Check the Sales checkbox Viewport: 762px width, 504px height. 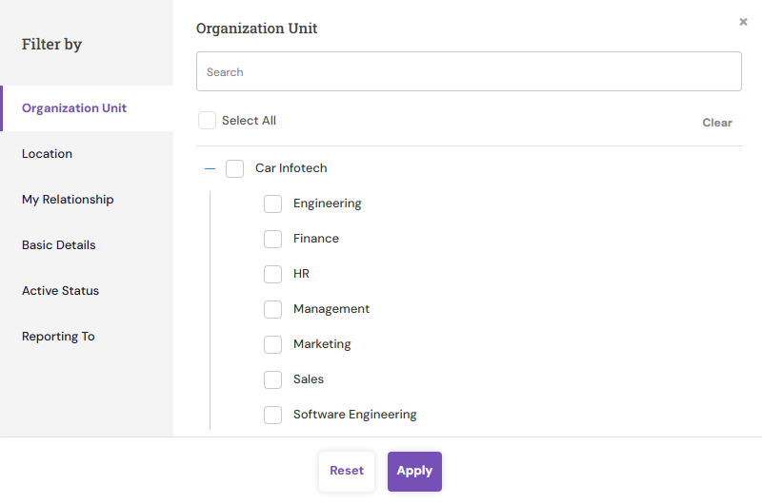(272, 379)
